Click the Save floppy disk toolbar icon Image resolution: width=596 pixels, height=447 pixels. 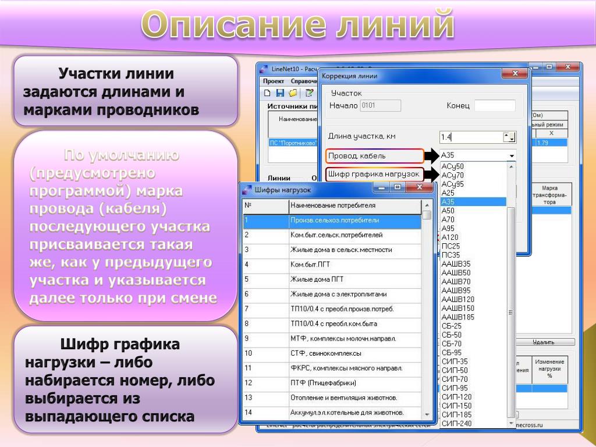(x=280, y=93)
